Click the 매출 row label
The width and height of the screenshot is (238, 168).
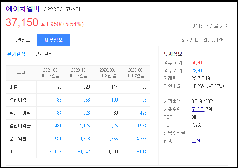pos(14,87)
